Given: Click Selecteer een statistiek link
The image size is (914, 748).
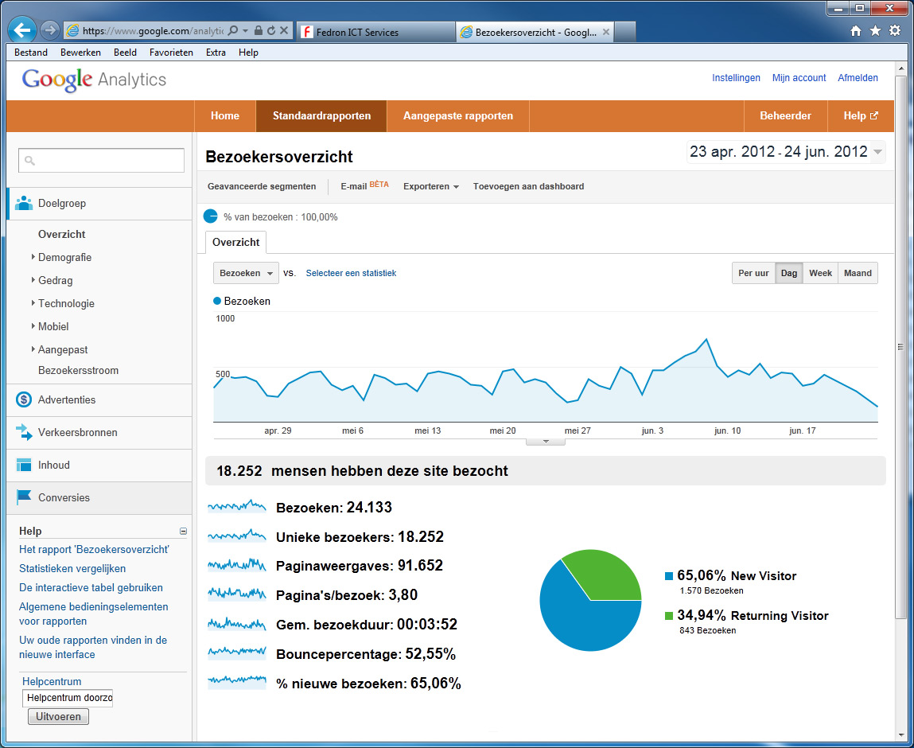Looking at the screenshot, I should (351, 273).
